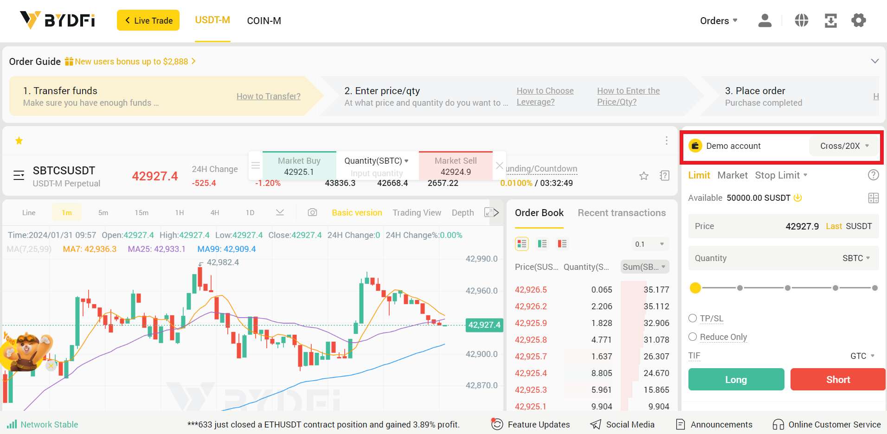Select the 5m chart interval
The width and height of the screenshot is (887, 434).
[103, 212]
